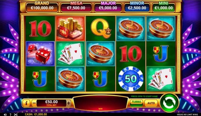Mute the game sound speaker icon
Viewport: 201px width, 116px height.
tap(5, 115)
